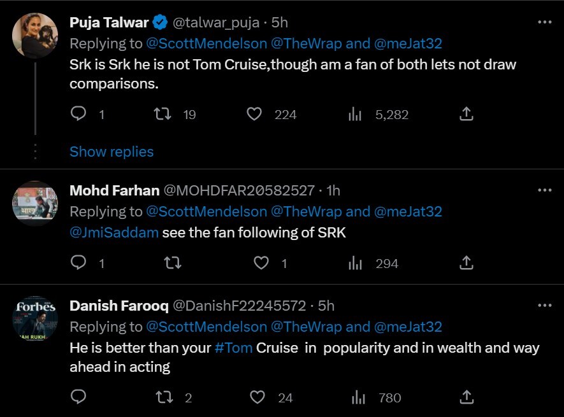Like Puja Talwar's tweet

(254, 114)
